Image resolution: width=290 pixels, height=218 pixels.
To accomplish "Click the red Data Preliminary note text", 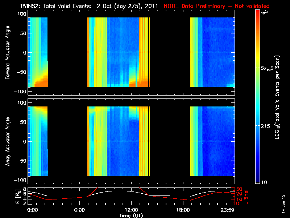I will click(216, 6).
